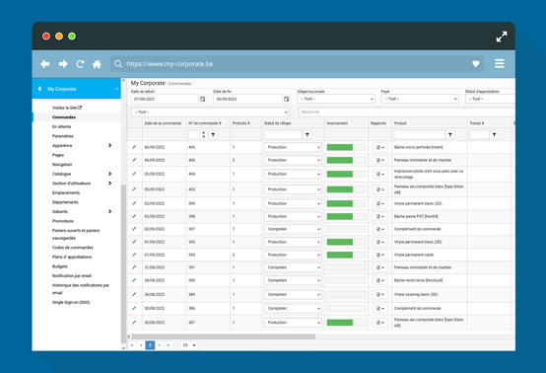The height and width of the screenshot is (373, 546).
Task: Open the start date calendar picker
Action: (x=202, y=99)
